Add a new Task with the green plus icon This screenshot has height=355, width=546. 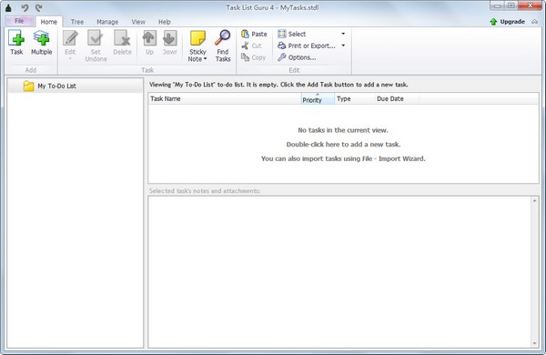[16, 43]
